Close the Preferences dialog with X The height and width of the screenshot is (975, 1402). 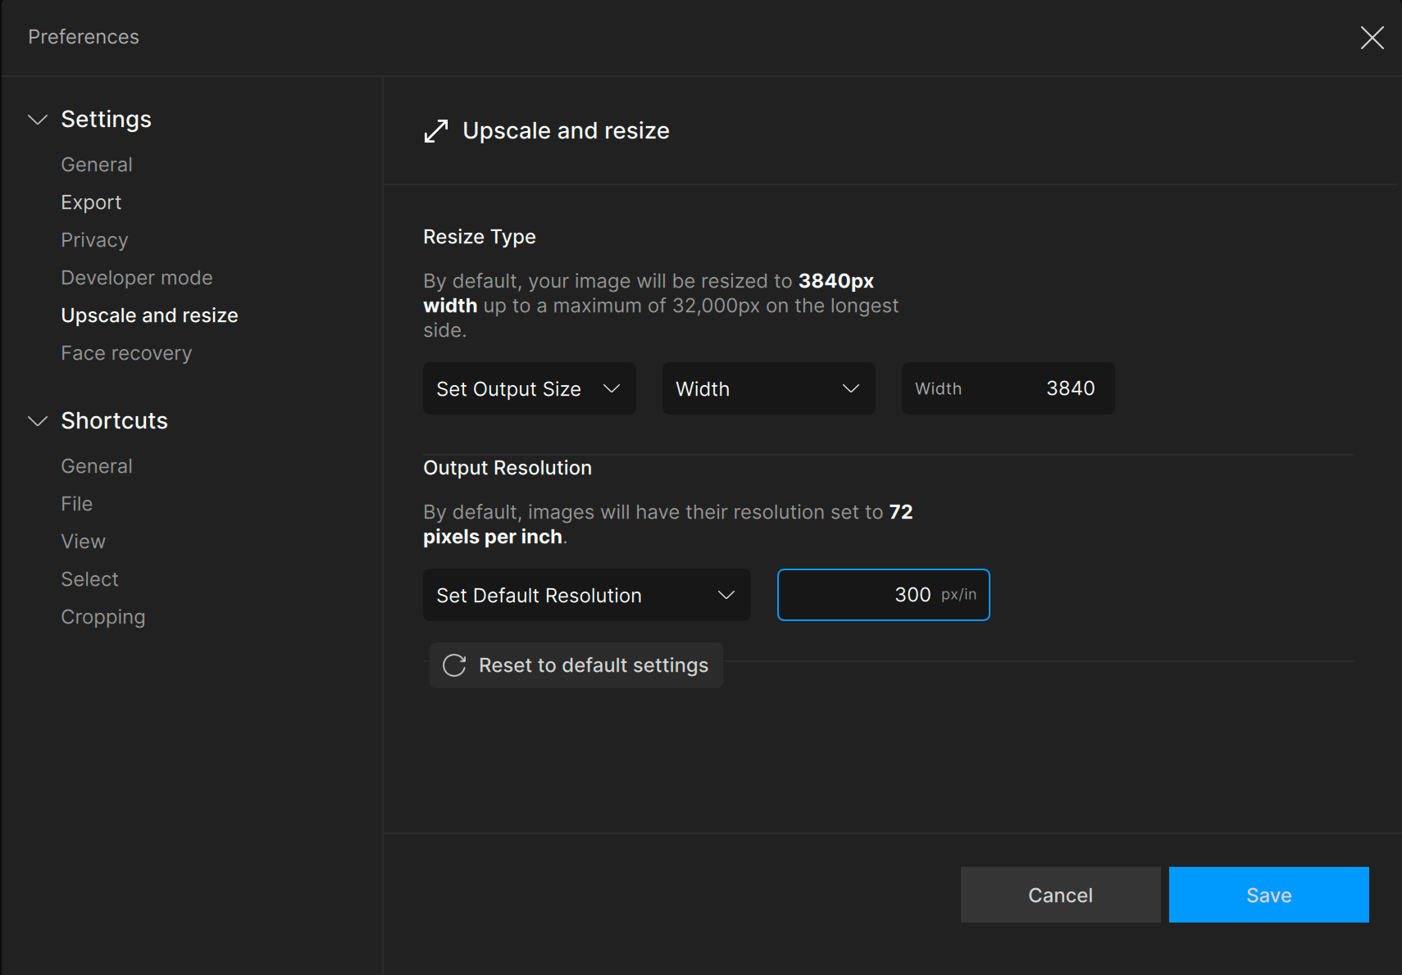[1372, 38]
